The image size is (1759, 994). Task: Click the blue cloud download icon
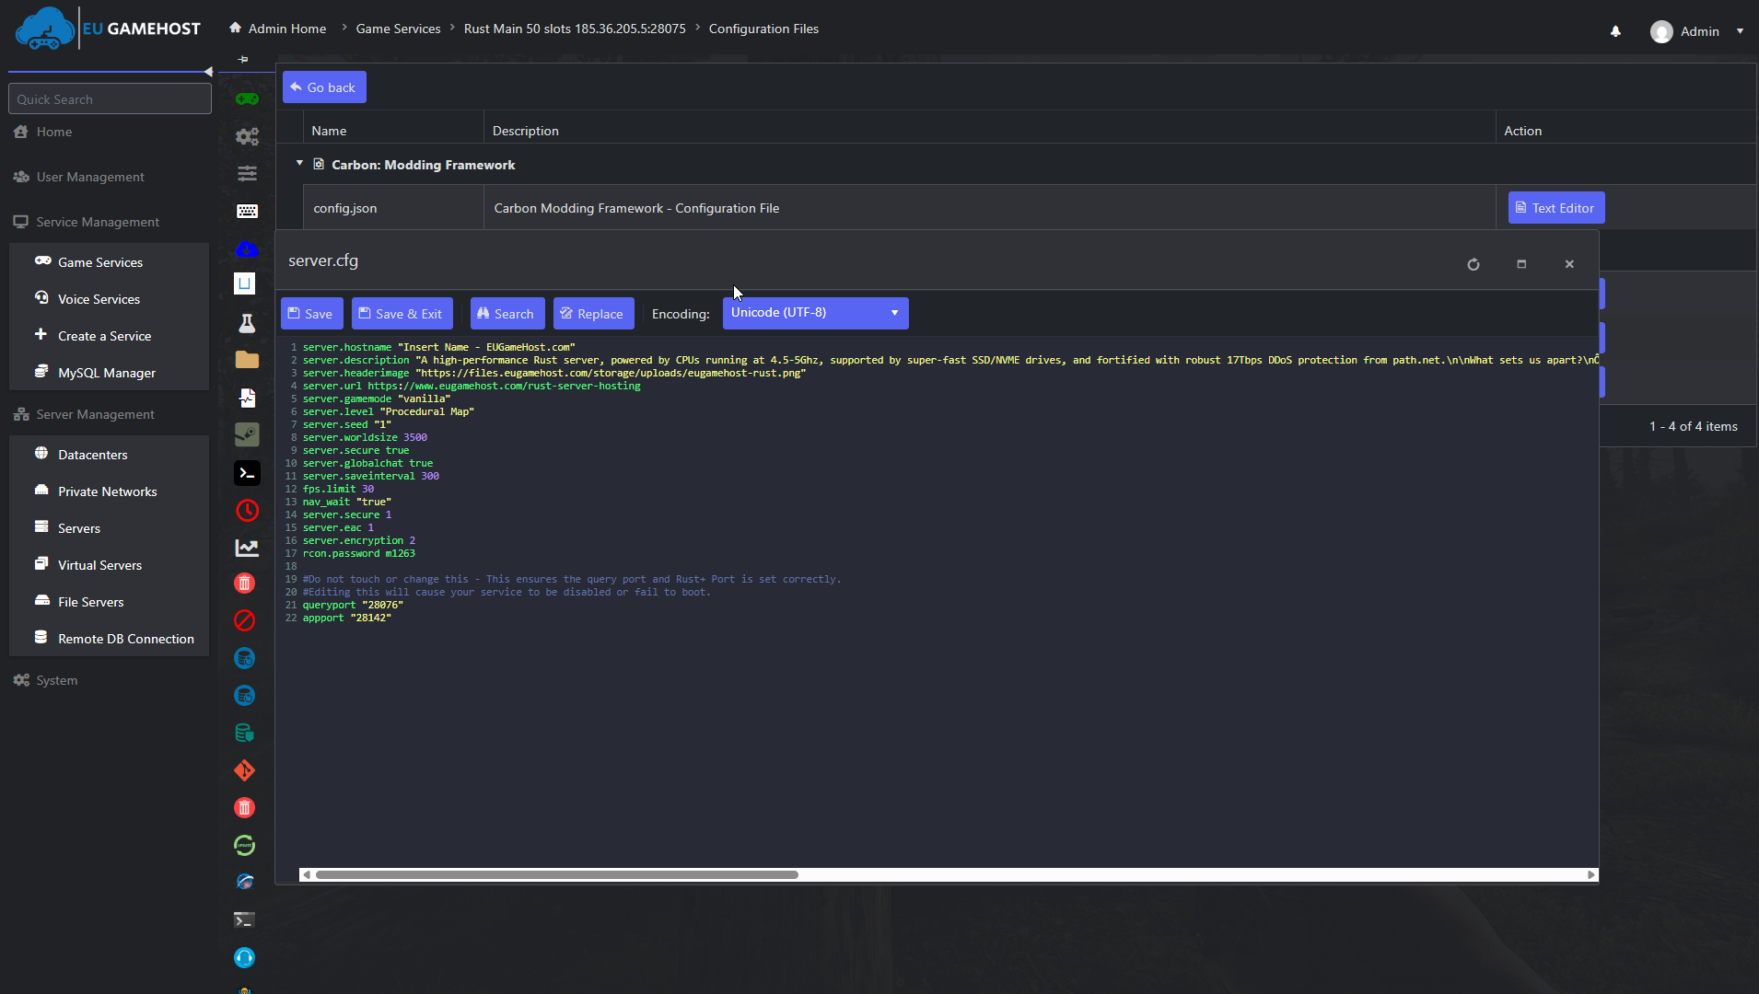(x=246, y=248)
